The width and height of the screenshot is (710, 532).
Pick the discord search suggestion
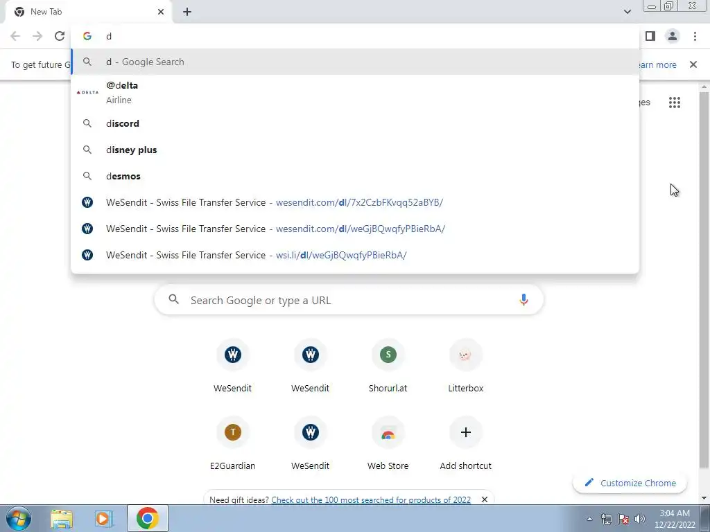point(355,123)
